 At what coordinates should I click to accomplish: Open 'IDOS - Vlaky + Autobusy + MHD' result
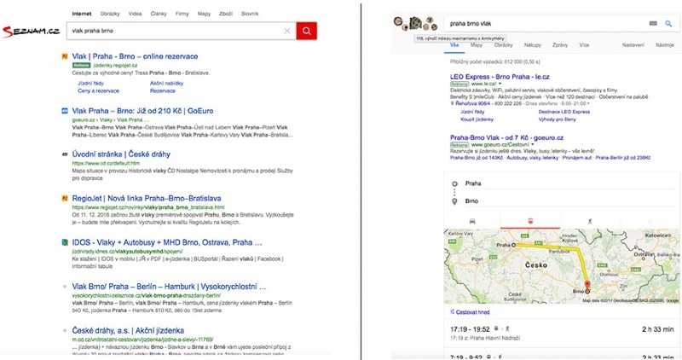(167, 242)
